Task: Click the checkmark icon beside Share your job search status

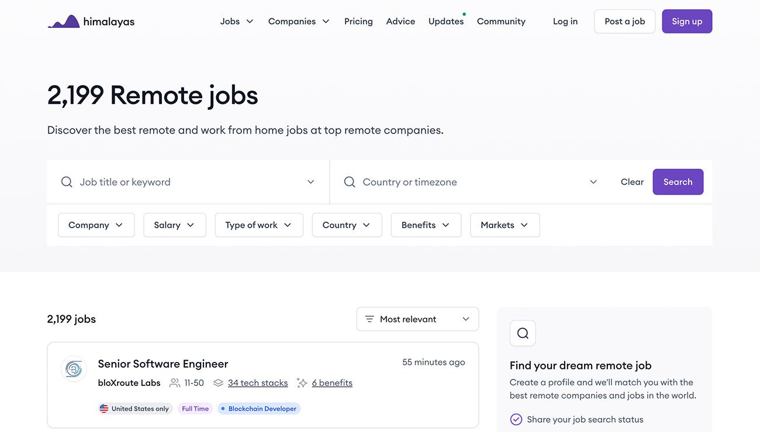Action: click(x=516, y=419)
